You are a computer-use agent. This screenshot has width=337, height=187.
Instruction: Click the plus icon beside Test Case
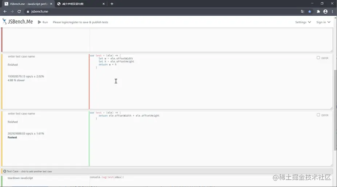point(5,171)
